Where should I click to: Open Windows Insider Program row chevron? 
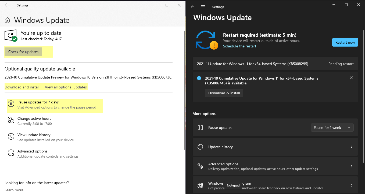point(351,185)
